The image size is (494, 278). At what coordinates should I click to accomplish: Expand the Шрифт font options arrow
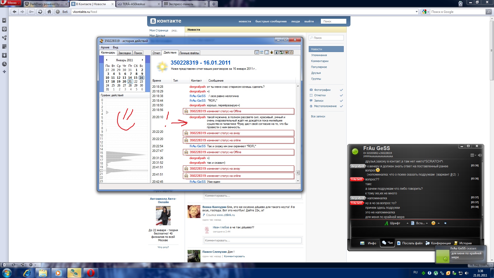point(407,223)
